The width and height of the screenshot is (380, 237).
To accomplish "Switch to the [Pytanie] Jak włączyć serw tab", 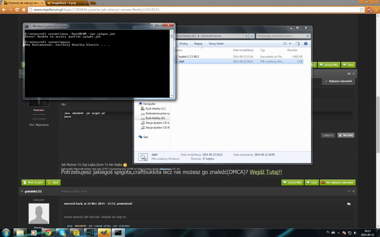I will (23, 3).
